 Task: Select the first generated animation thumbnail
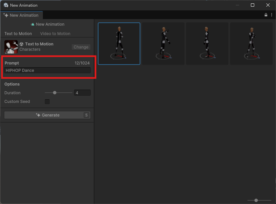tap(119, 43)
